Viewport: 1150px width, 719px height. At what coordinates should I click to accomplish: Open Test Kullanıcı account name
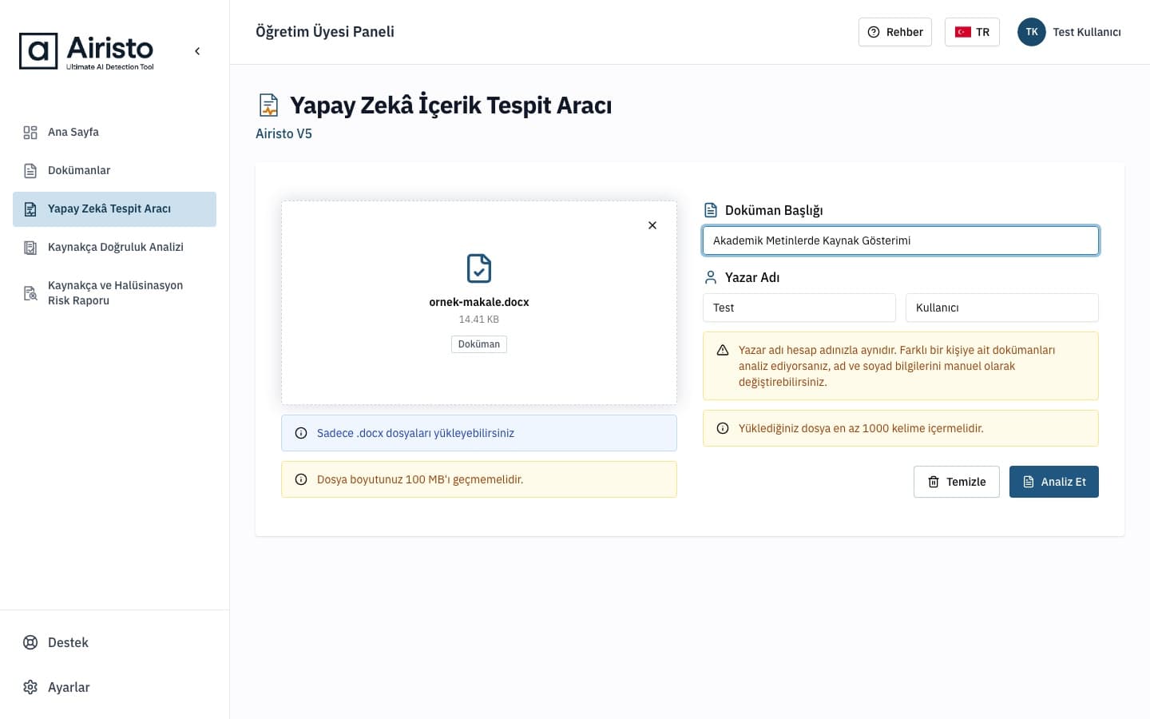(1087, 32)
